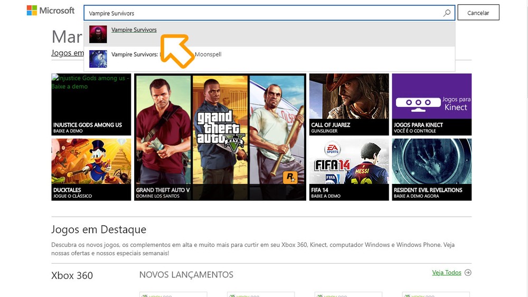
Task: Choose the Vampire Survivors Moonspell suggestion
Action: click(269, 59)
